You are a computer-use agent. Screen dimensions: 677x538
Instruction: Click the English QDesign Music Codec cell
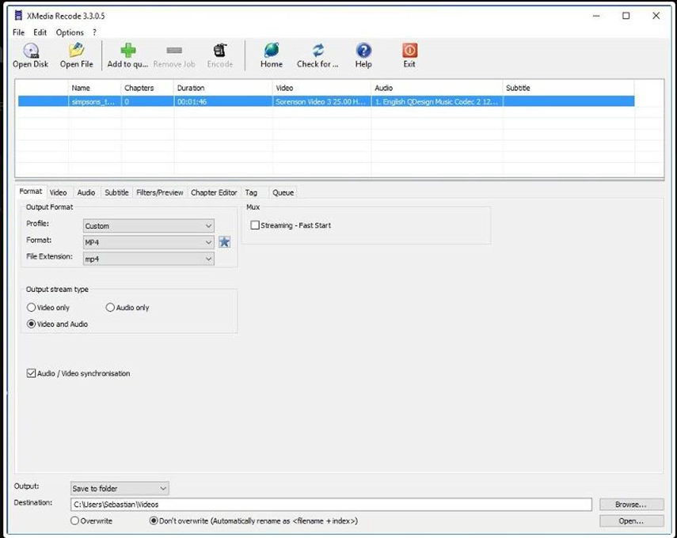437,102
